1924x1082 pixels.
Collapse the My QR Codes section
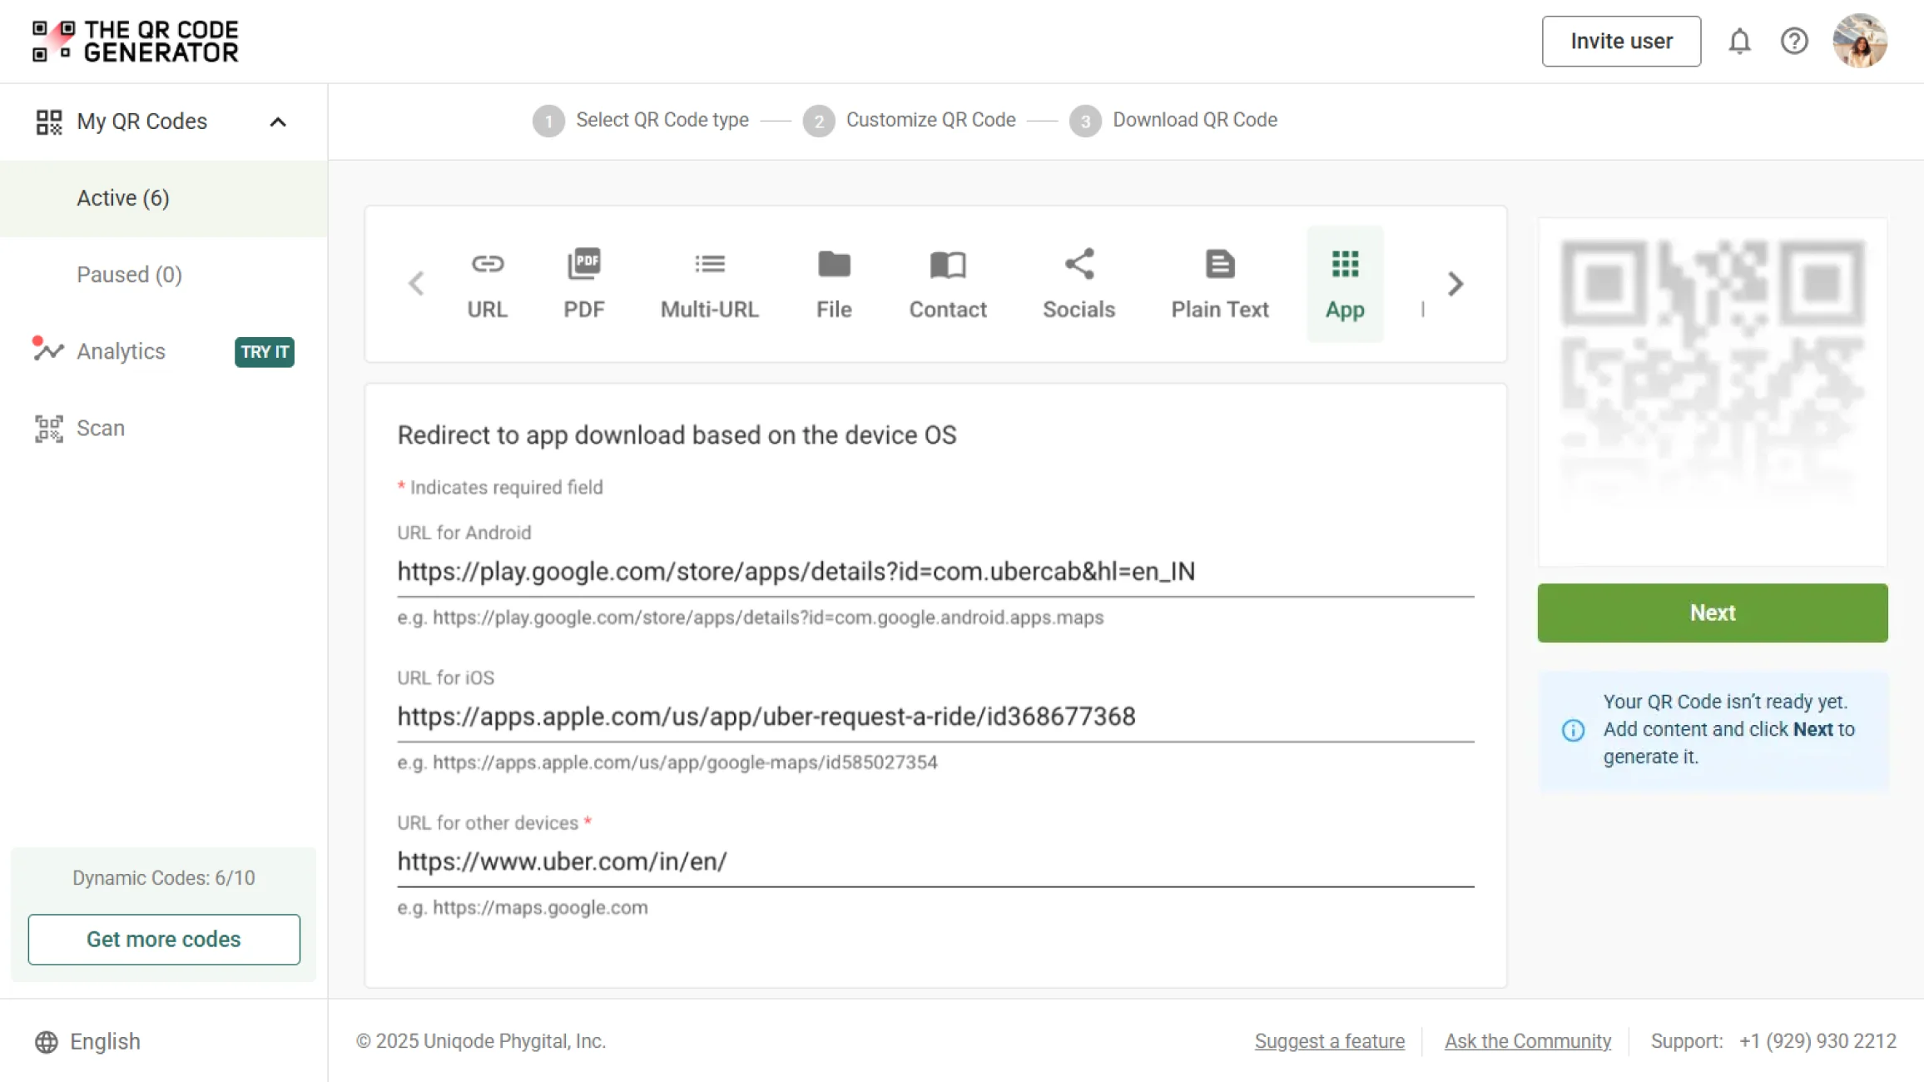278,122
